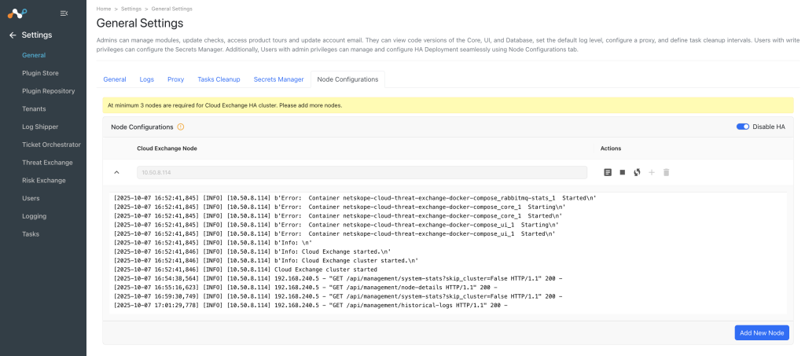Open Threat Exchange in sidebar
Image resolution: width=805 pixels, height=356 pixels.
(47, 163)
